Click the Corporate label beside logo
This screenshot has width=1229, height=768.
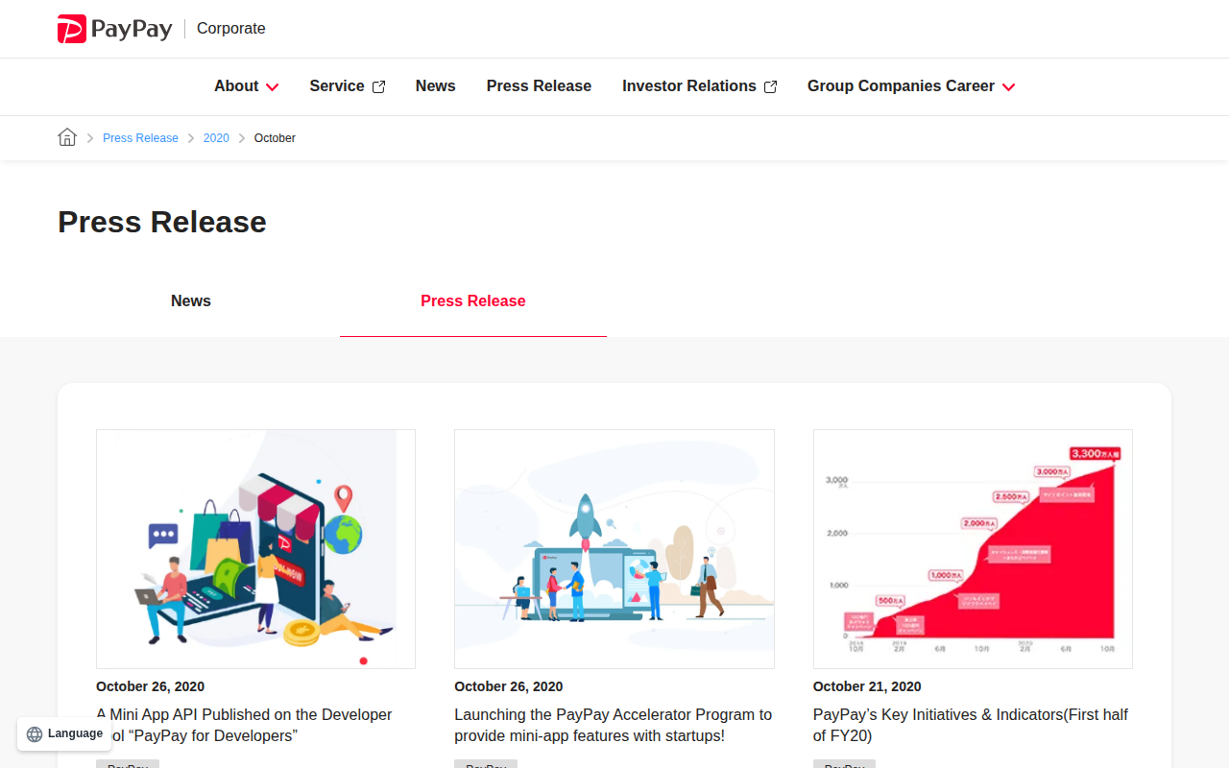pos(230,29)
